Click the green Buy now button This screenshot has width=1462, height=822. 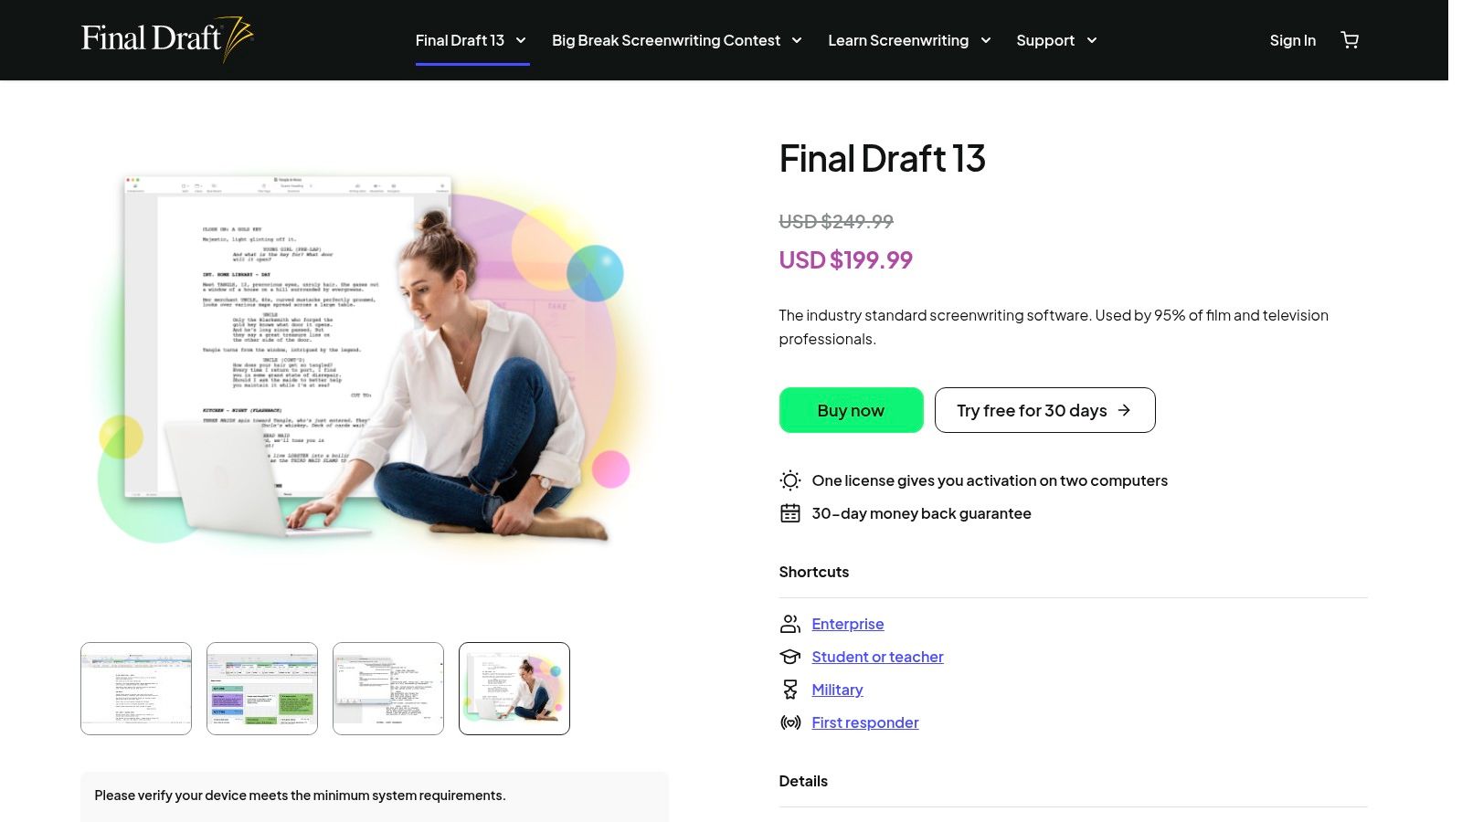pyautogui.click(x=851, y=410)
